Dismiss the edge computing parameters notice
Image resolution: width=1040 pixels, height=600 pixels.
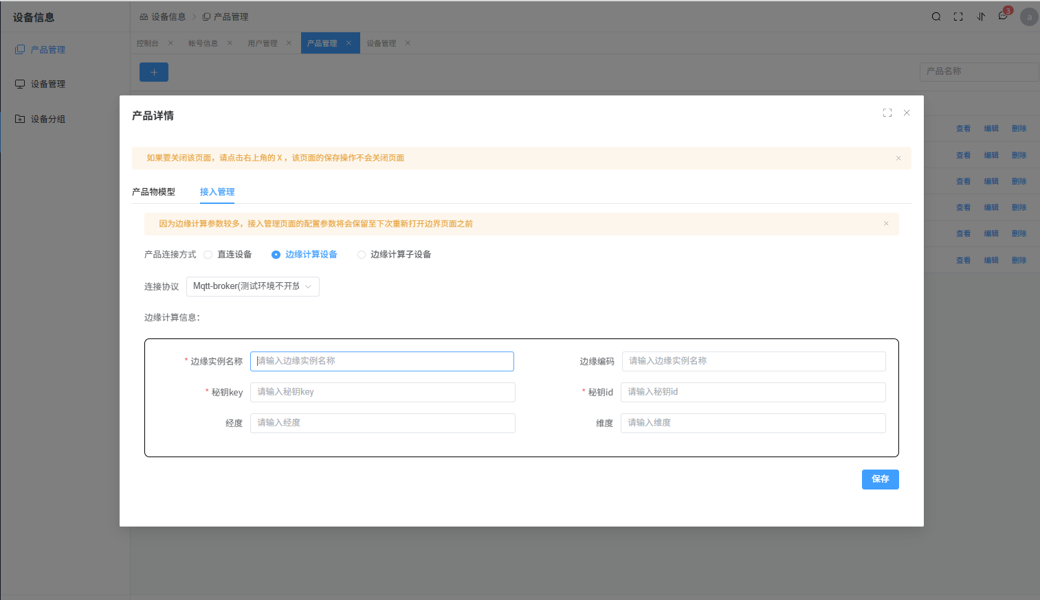pos(886,224)
